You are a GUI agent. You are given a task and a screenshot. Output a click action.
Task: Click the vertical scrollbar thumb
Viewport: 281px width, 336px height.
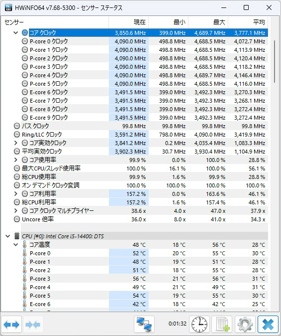point(275,61)
